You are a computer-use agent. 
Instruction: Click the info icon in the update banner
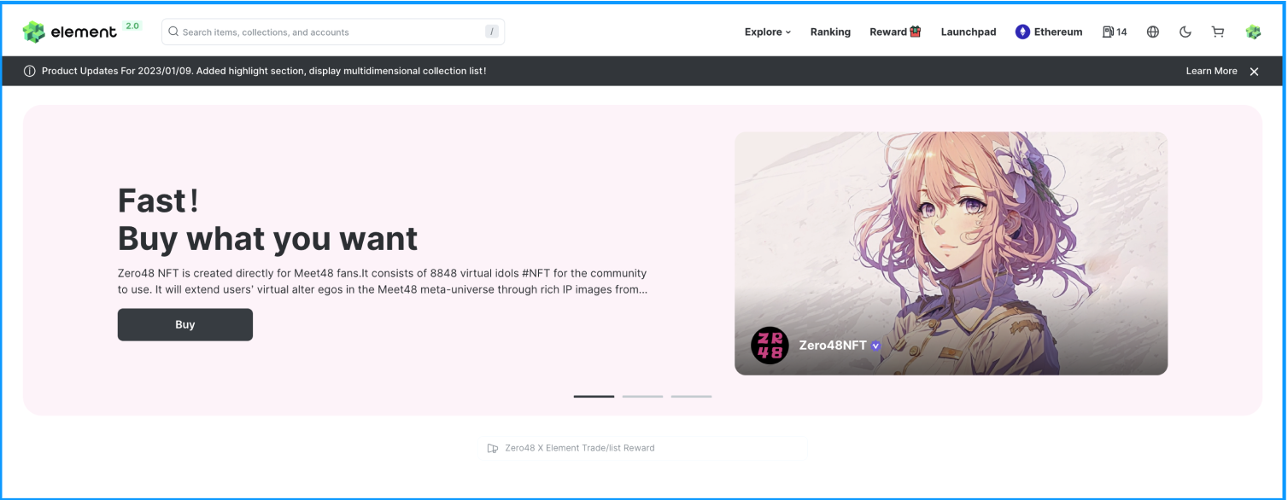click(x=30, y=71)
